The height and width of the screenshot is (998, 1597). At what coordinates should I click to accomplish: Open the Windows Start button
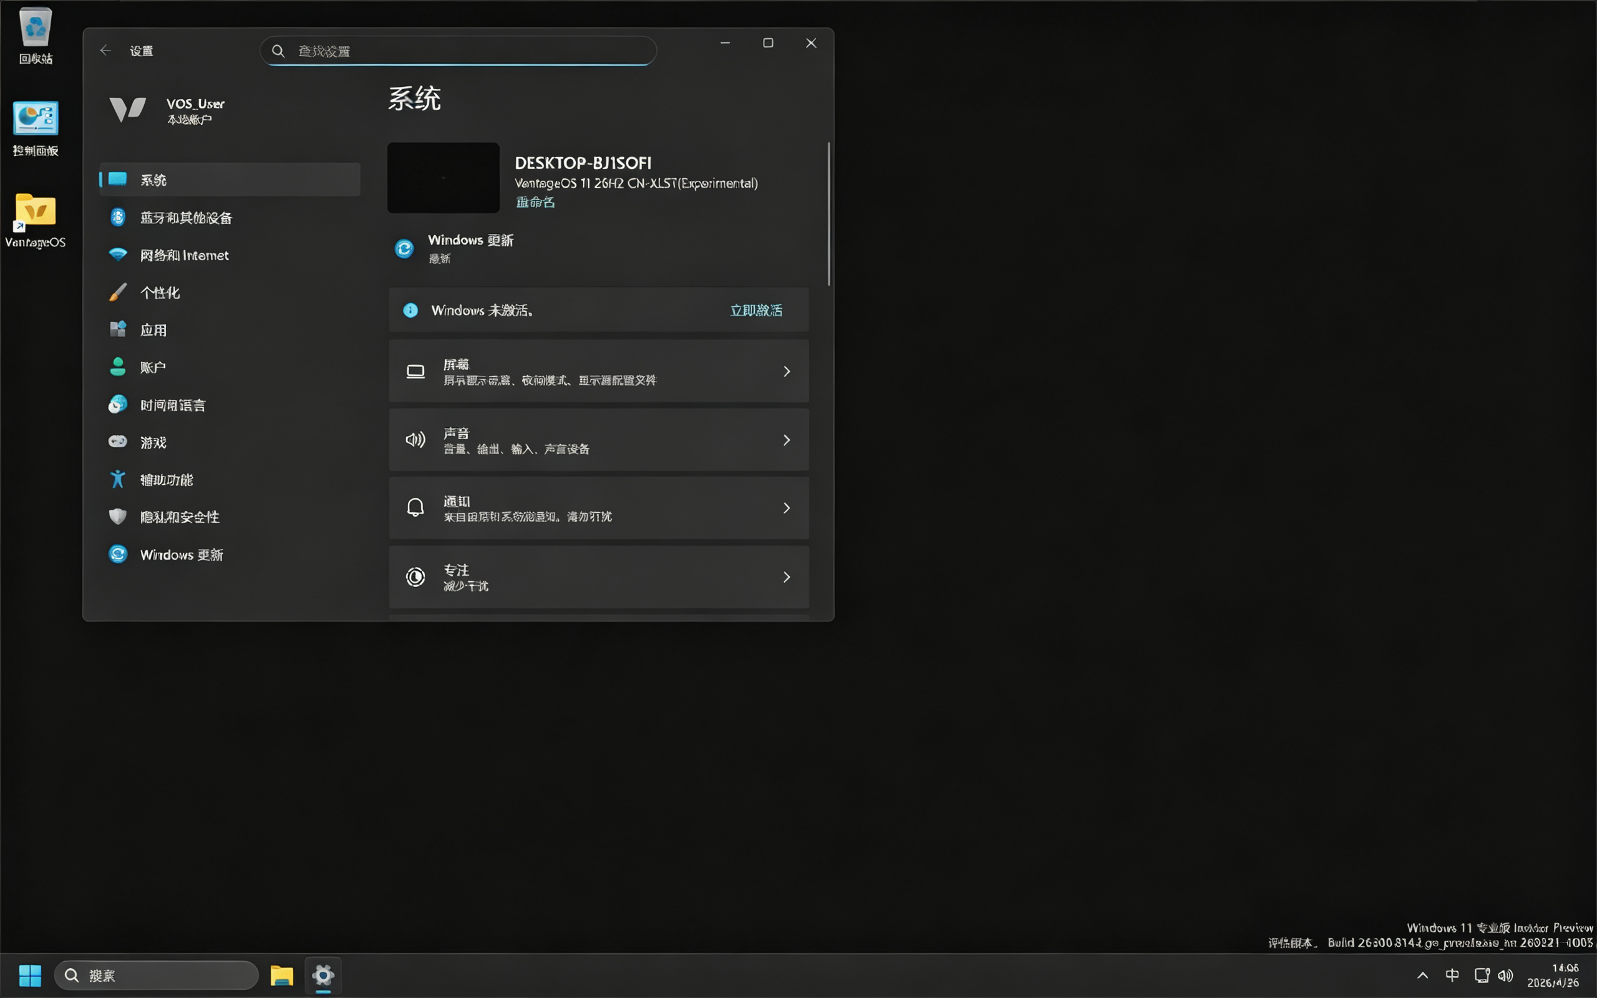(x=30, y=975)
